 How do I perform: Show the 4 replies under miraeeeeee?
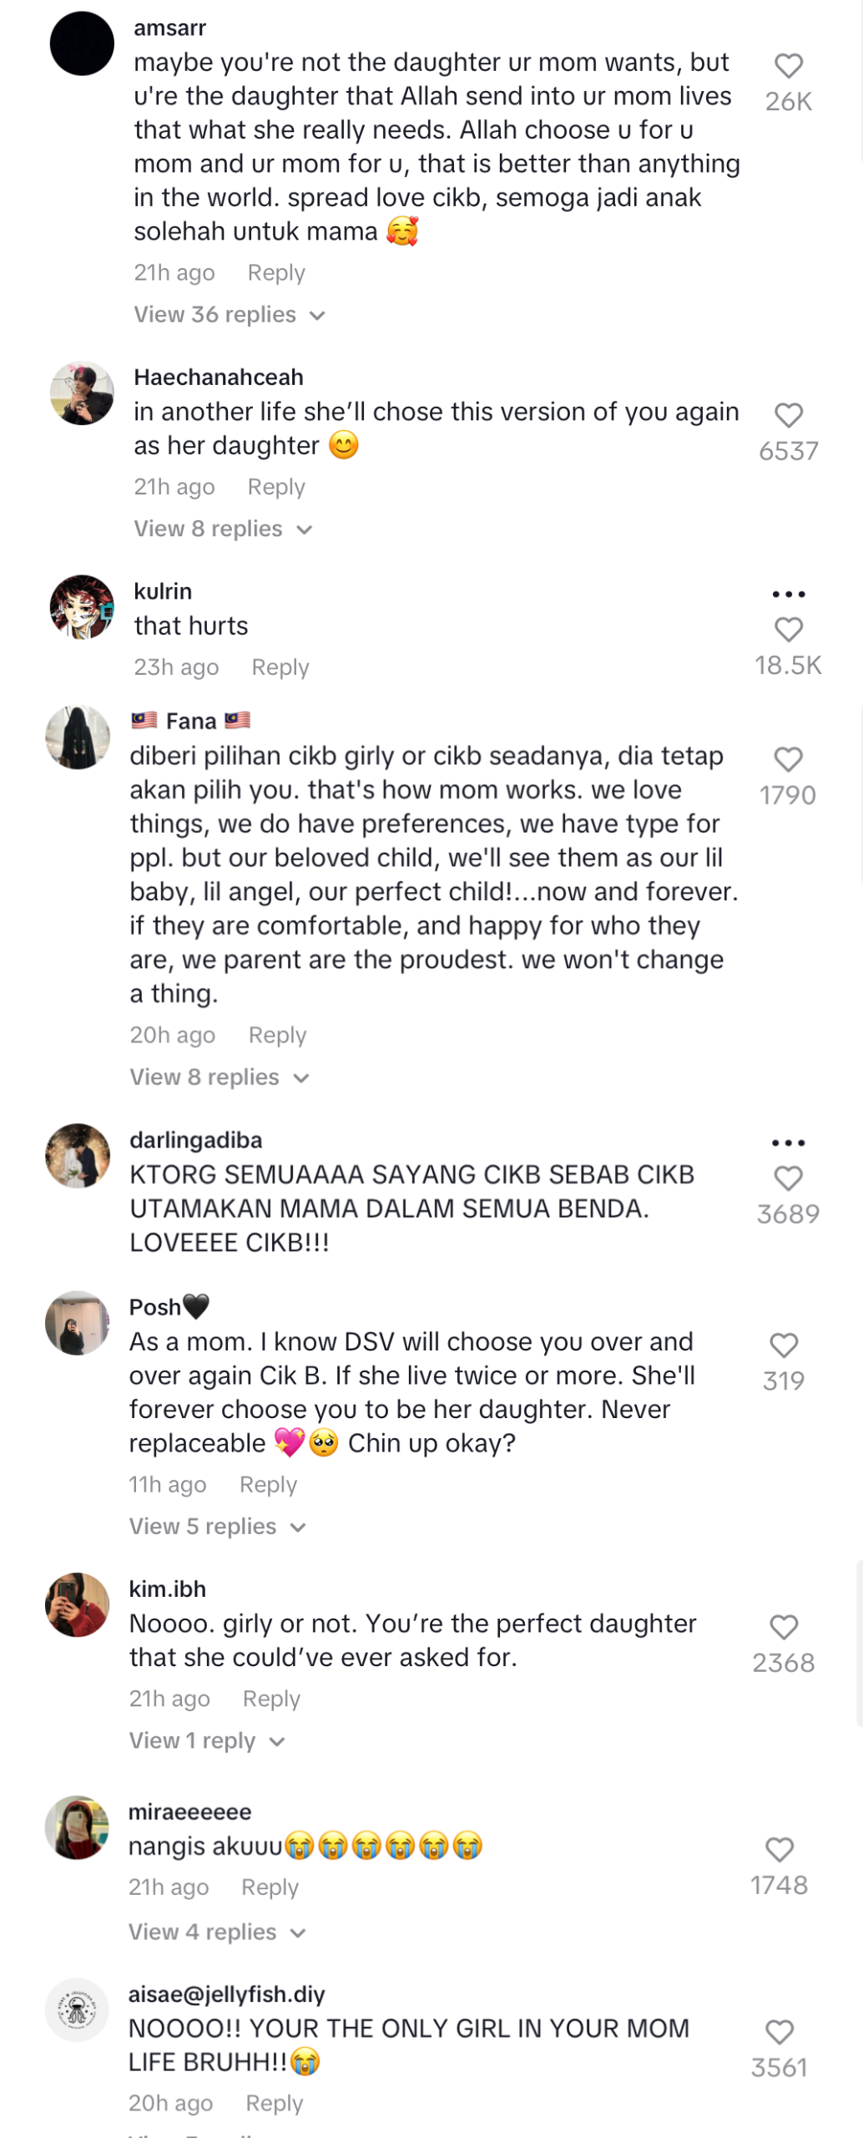[x=217, y=1933]
